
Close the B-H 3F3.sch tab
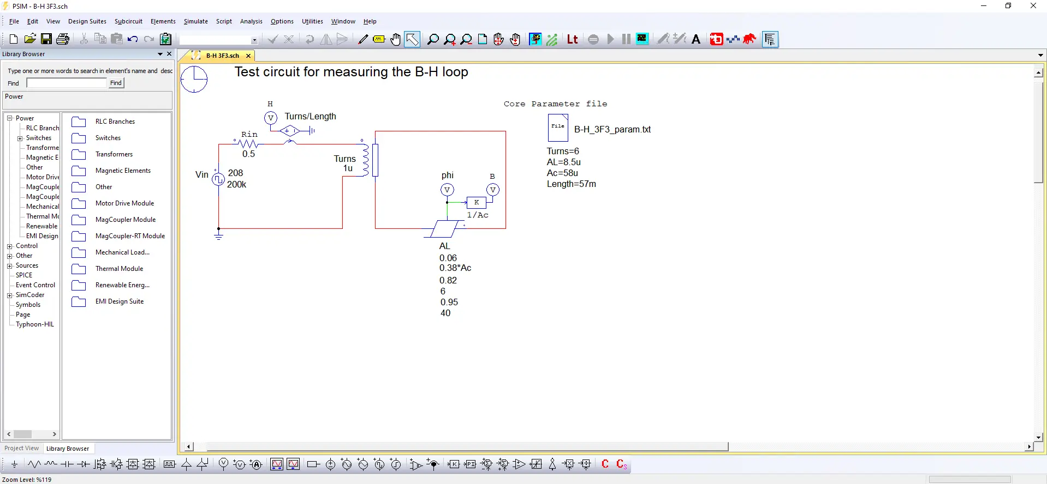[248, 56]
